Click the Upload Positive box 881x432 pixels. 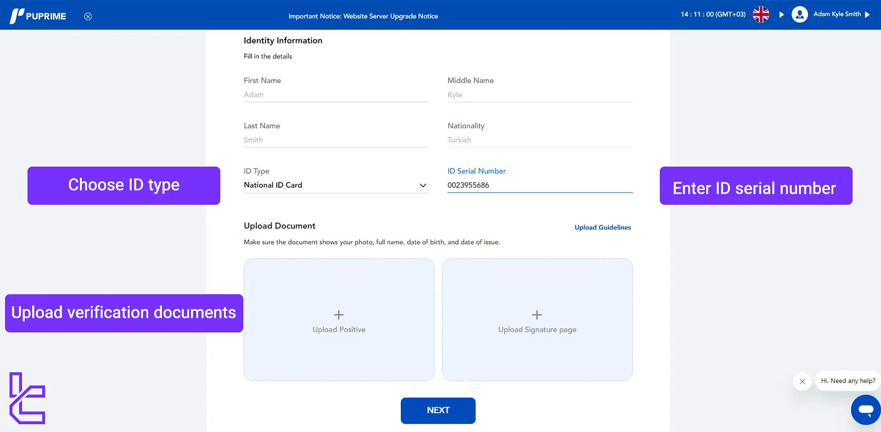339,320
